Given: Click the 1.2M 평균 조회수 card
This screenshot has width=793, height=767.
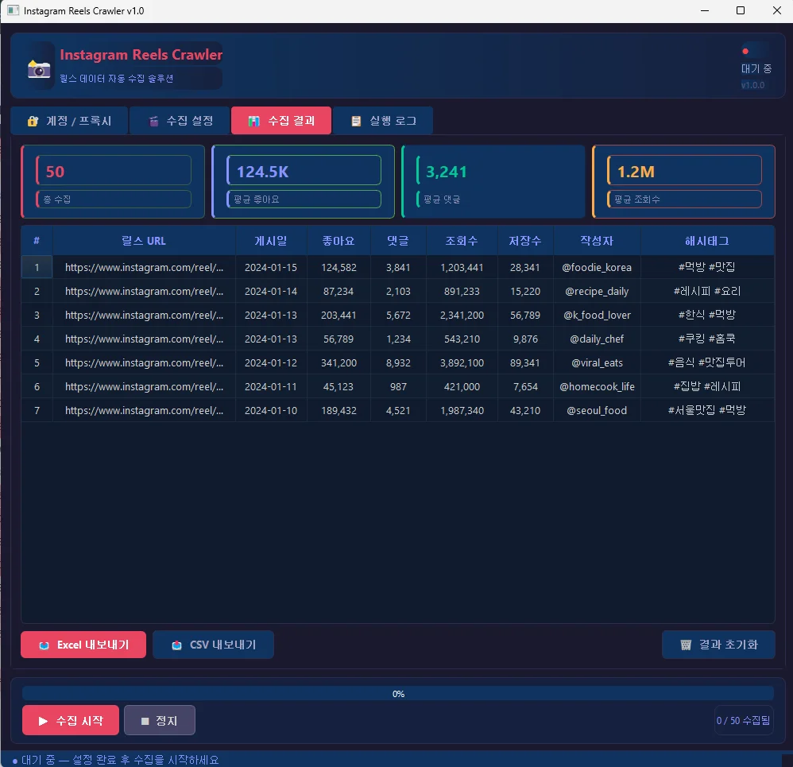Looking at the screenshot, I should (684, 182).
